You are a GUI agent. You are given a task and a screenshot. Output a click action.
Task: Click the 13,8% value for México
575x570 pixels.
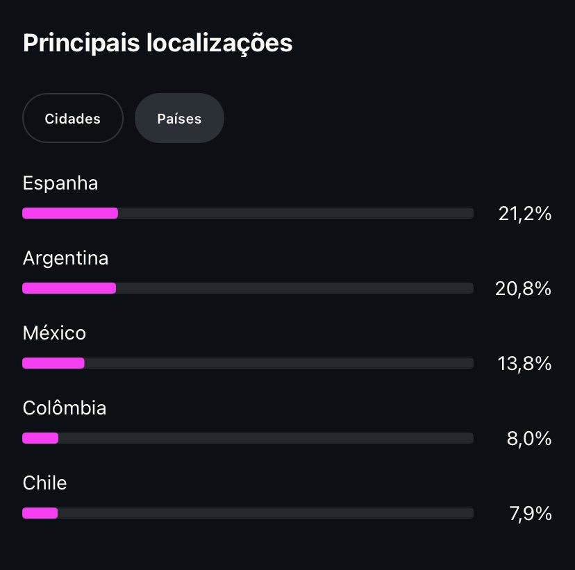(x=524, y=364)
